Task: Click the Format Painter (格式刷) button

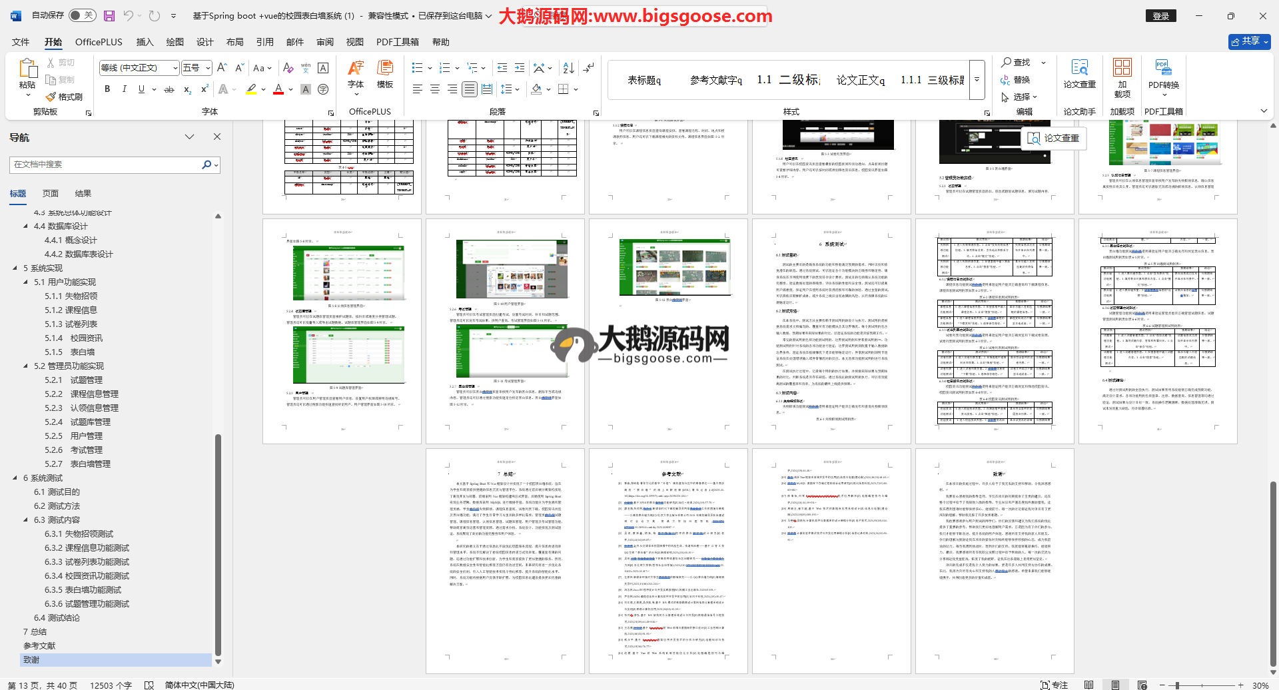Action: click(x=65, y=97)
